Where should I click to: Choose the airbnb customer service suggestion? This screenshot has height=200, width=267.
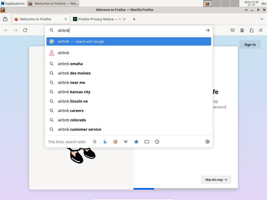pyautogui.click(x=129, y=129)
